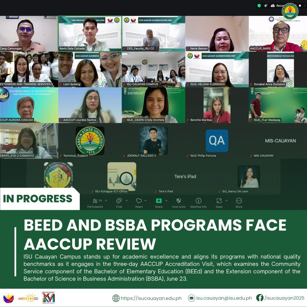Click the isu.cauayan@isu.edu.ph email address

223,298
